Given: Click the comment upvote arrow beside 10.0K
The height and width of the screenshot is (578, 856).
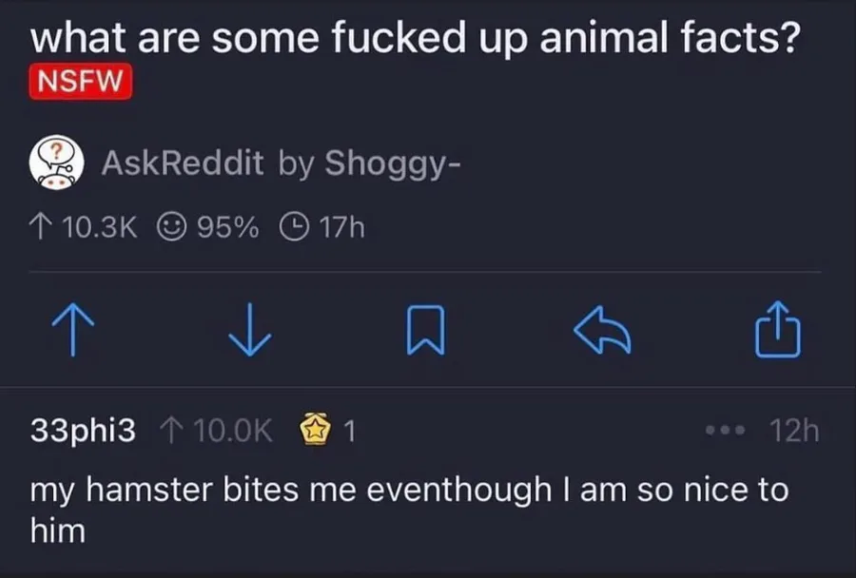Looking at the screenshot, I should pos(171,430).
